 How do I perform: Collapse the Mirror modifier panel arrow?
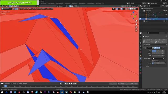pyautogui.click(x=144, y=48)
